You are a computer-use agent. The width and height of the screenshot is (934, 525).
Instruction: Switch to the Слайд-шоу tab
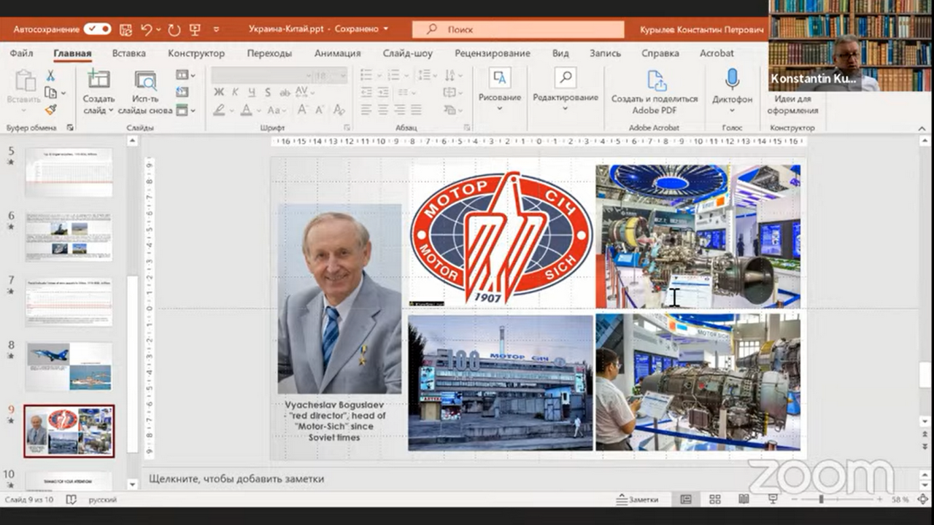click(x=408, y=53)
